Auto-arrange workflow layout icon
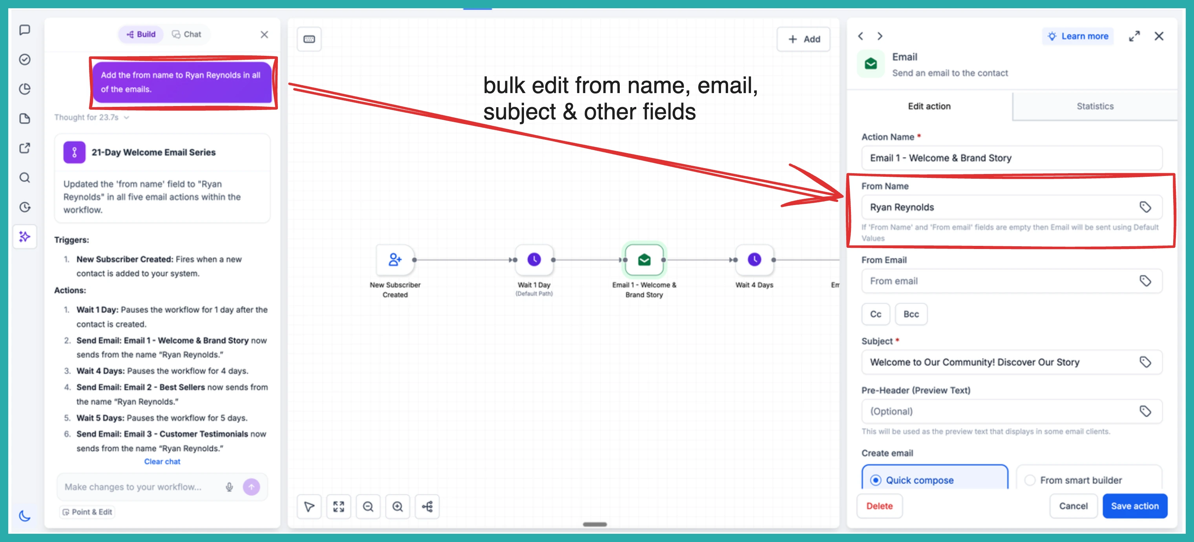1194x542 pixels. (427, 507)
